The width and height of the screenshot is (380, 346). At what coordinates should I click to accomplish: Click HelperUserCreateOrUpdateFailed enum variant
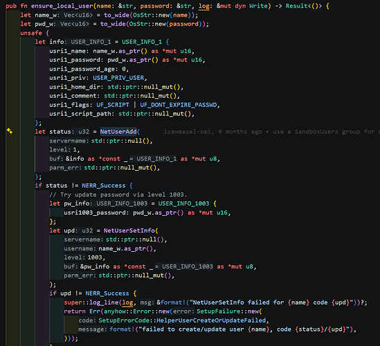click(211, 320)
